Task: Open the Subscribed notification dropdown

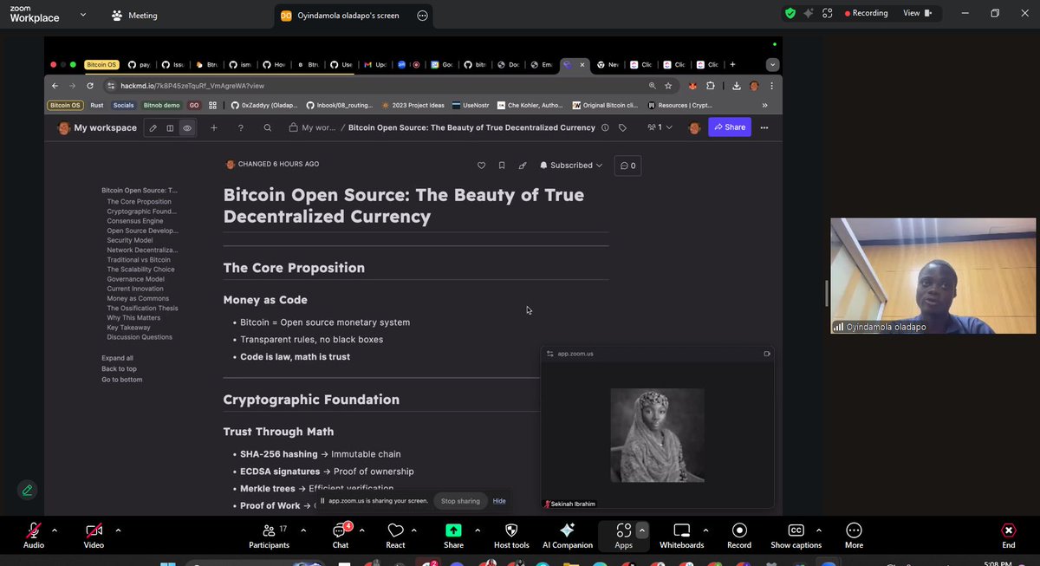Action: (571, 165)
